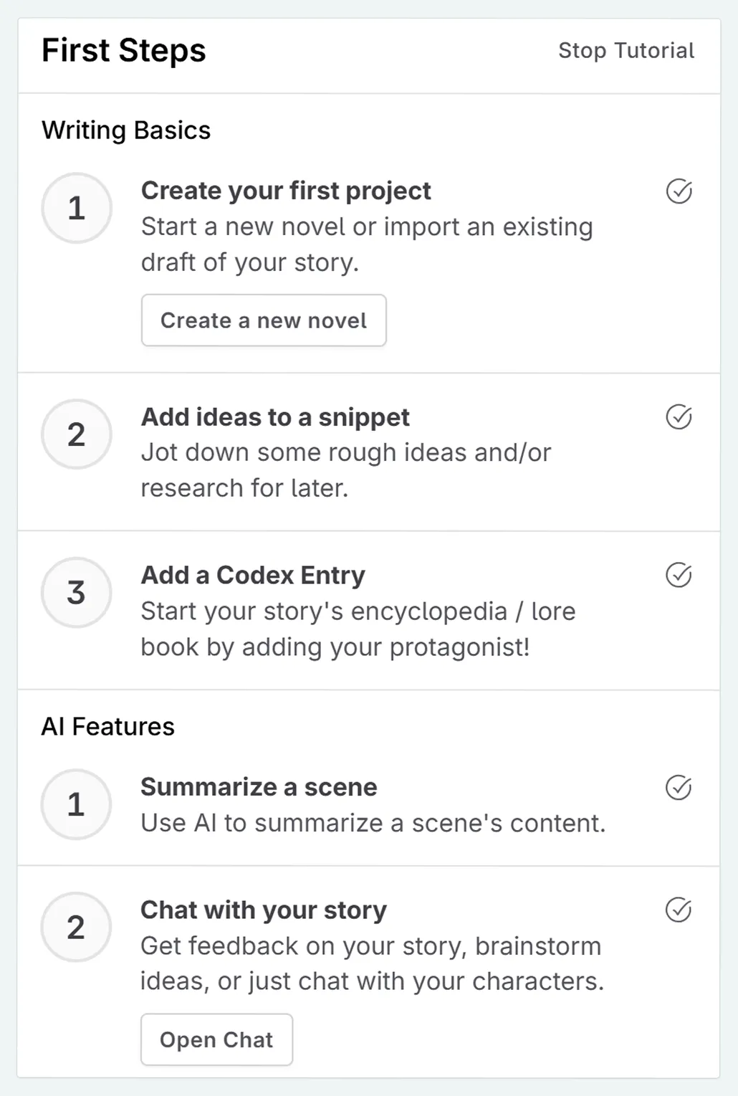Screen dimensions: 738x1096
Task: Select the number 2 circle beside story chat
Action: click(x=77, y=928)
